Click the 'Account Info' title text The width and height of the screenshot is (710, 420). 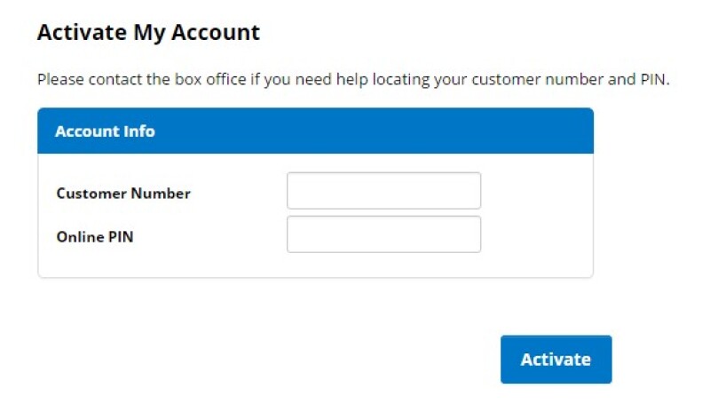[x=105, y=131]
